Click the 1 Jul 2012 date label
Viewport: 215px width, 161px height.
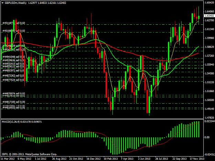click(41, 159)
